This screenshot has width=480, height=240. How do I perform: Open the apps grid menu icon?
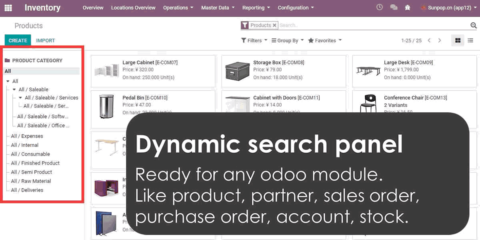point(8,8)
